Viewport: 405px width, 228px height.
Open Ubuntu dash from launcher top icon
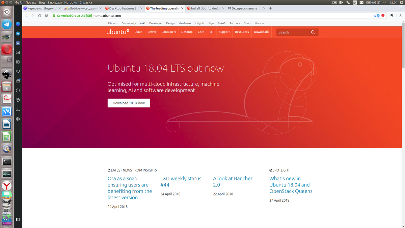pos(7,12)
